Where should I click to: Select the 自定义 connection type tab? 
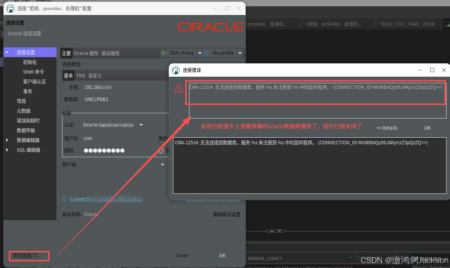coord(95,76)
